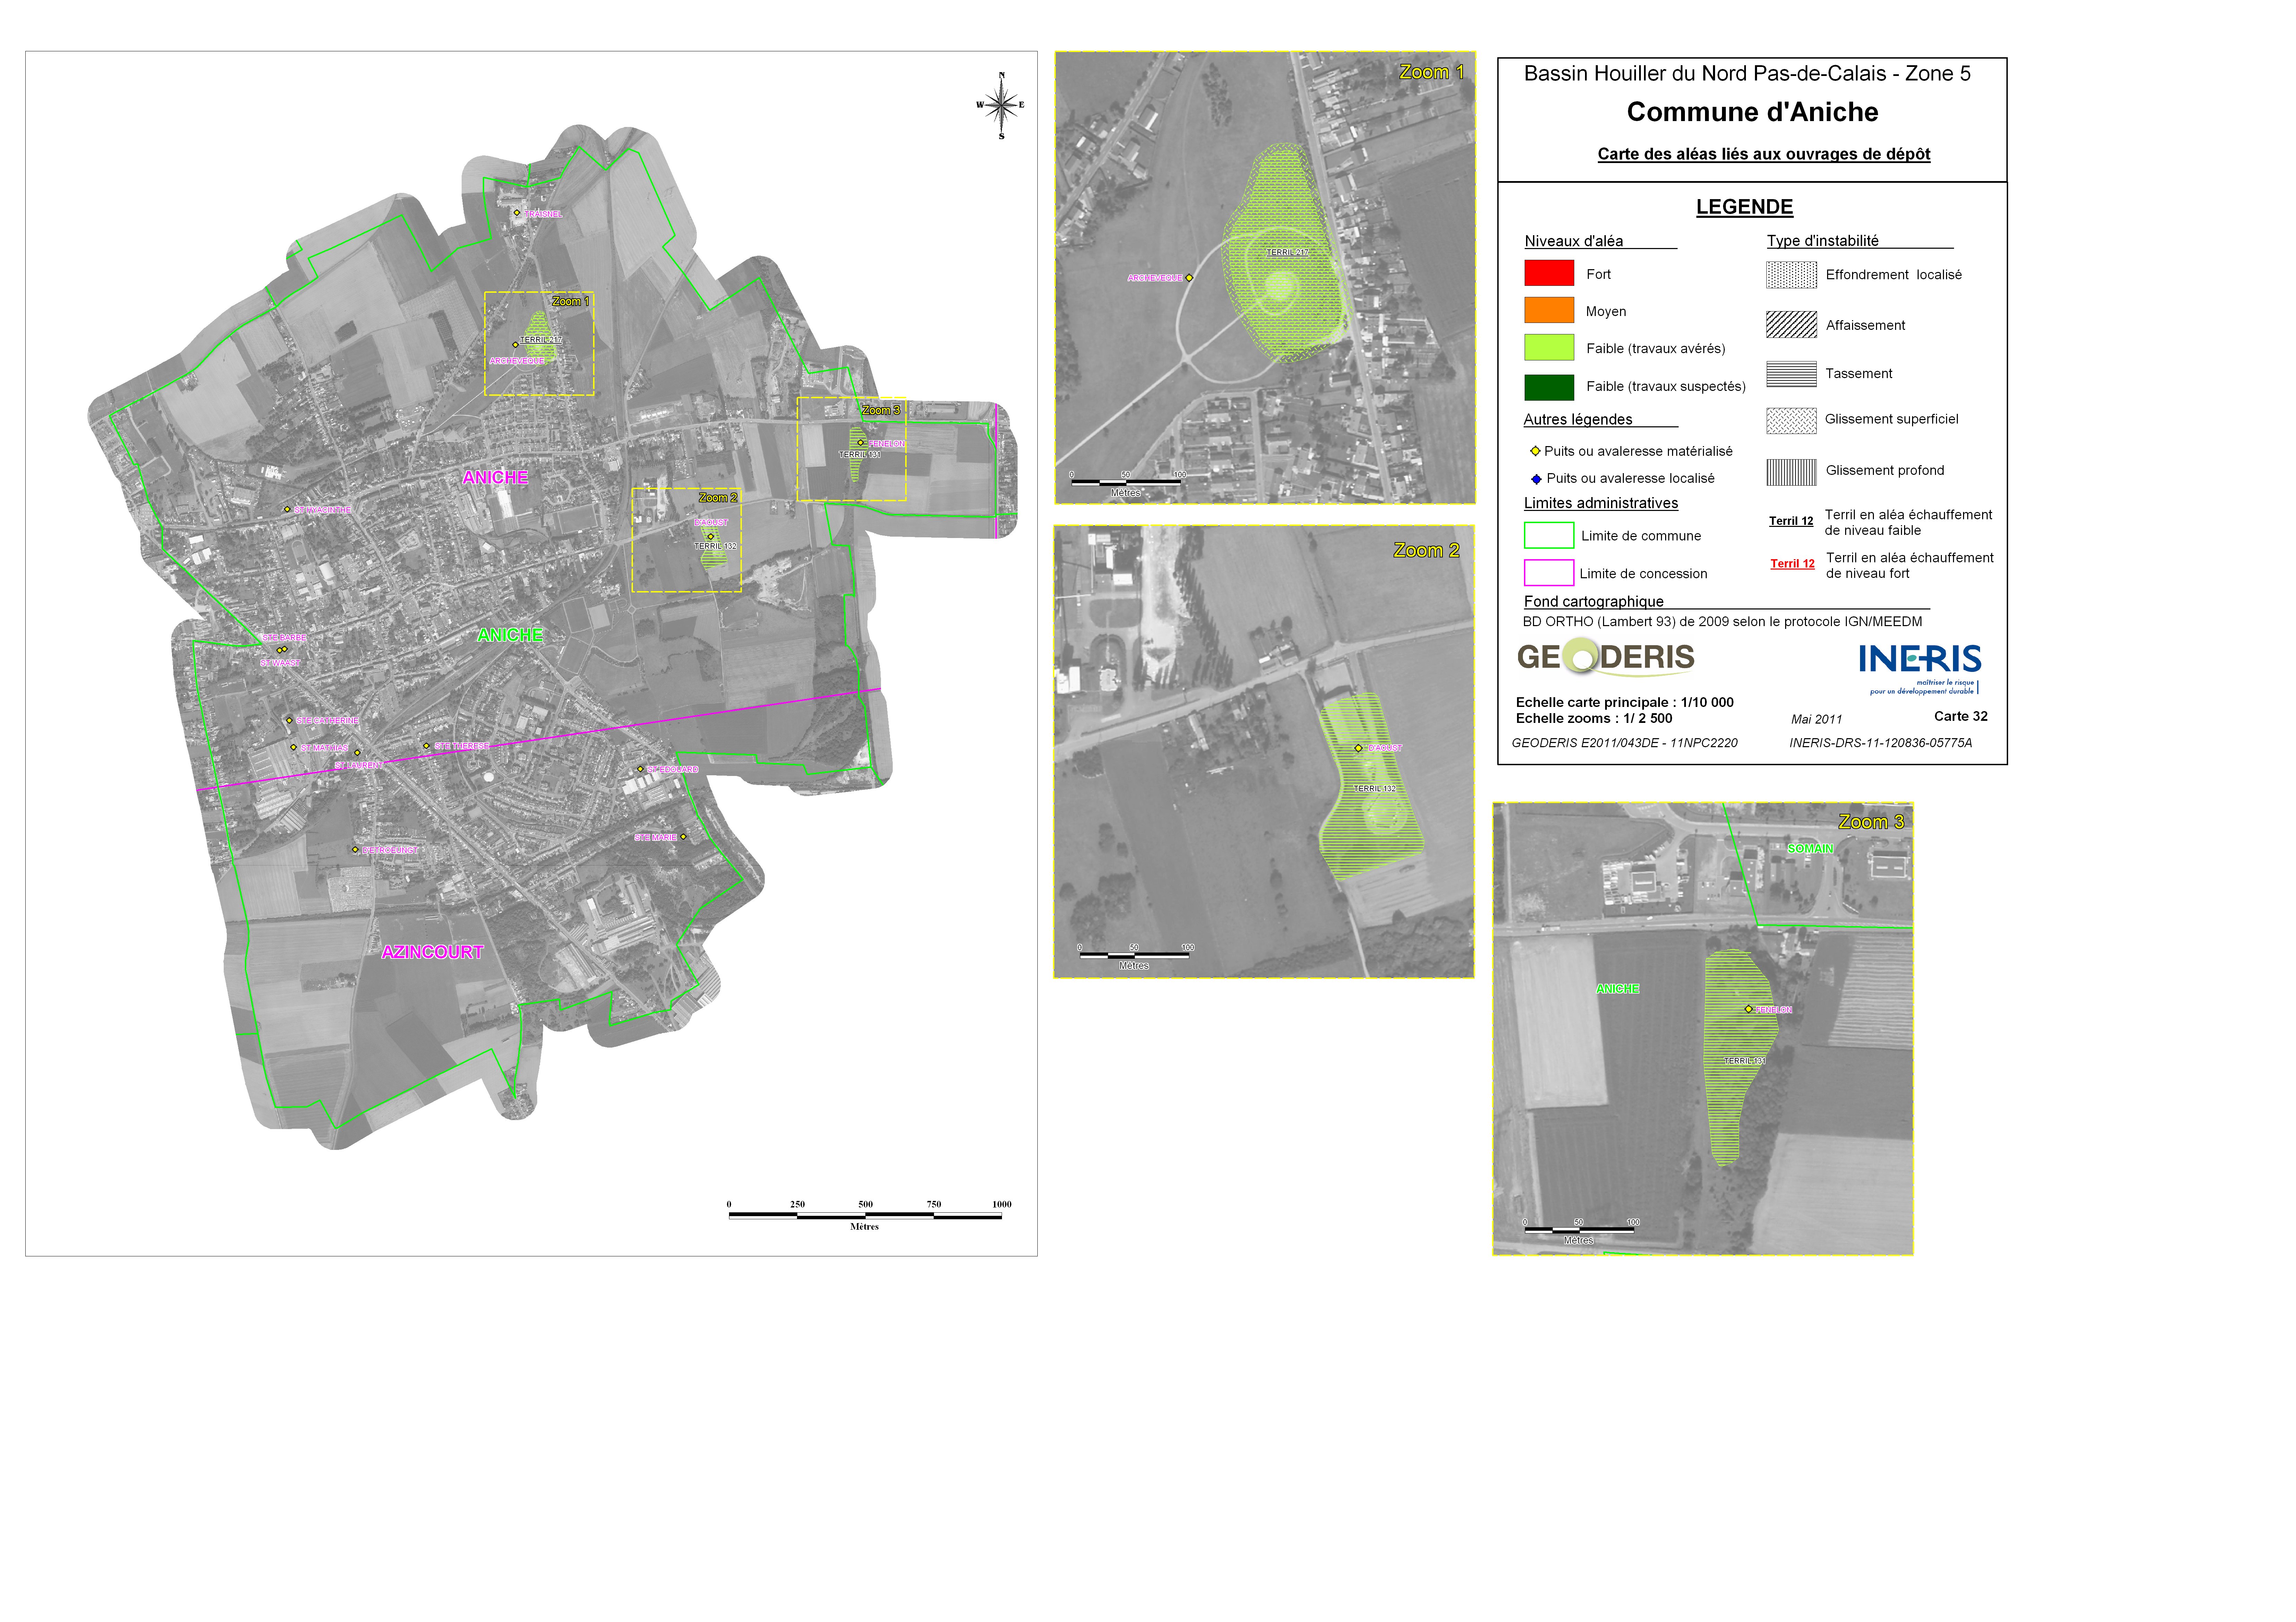Pick the light green Faible travaux avérés swatch
The width and height of the screenshot is (2296, 1622).
tap(1549, 347)
